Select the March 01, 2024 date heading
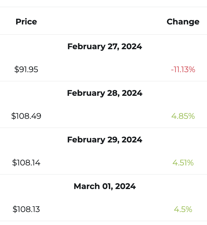 [x=105, y=186]
